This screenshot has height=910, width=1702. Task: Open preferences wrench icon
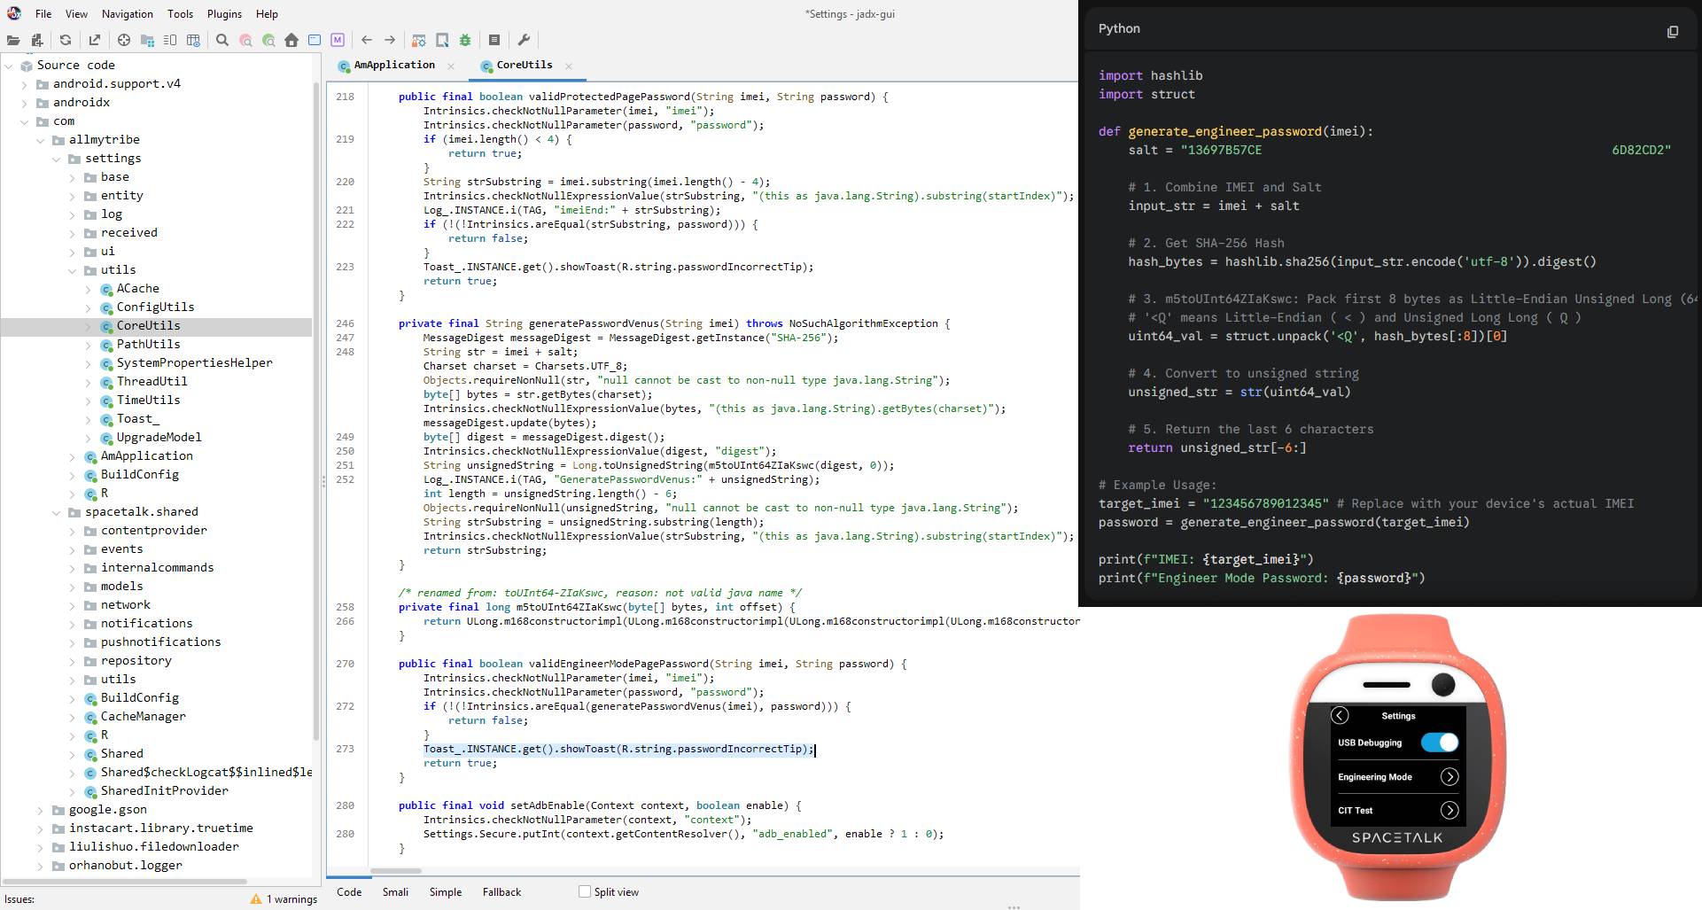[524, 40]
